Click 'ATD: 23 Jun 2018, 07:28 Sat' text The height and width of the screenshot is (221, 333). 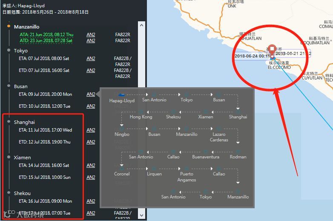click(46, 40)
